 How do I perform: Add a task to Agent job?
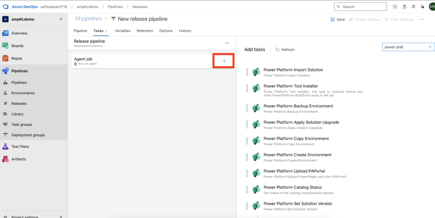pyautogui.click(x=224, y=61)
